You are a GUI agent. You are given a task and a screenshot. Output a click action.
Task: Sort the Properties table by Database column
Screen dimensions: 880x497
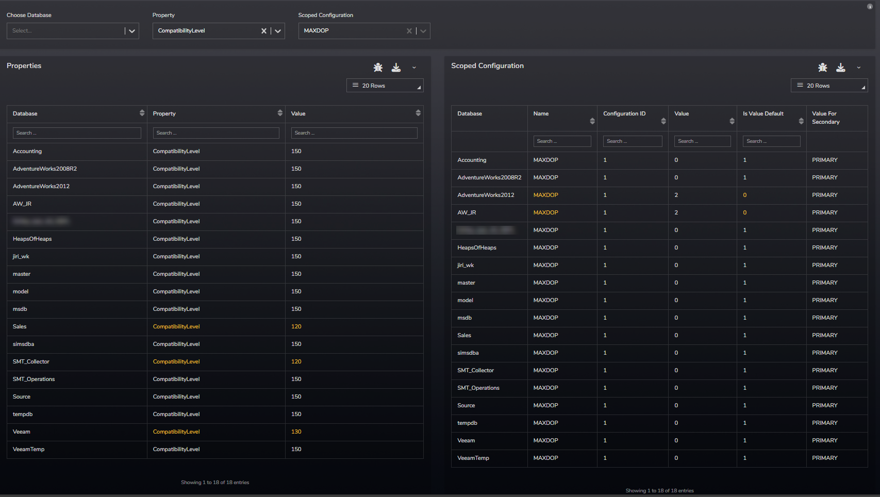pos(142,113)
